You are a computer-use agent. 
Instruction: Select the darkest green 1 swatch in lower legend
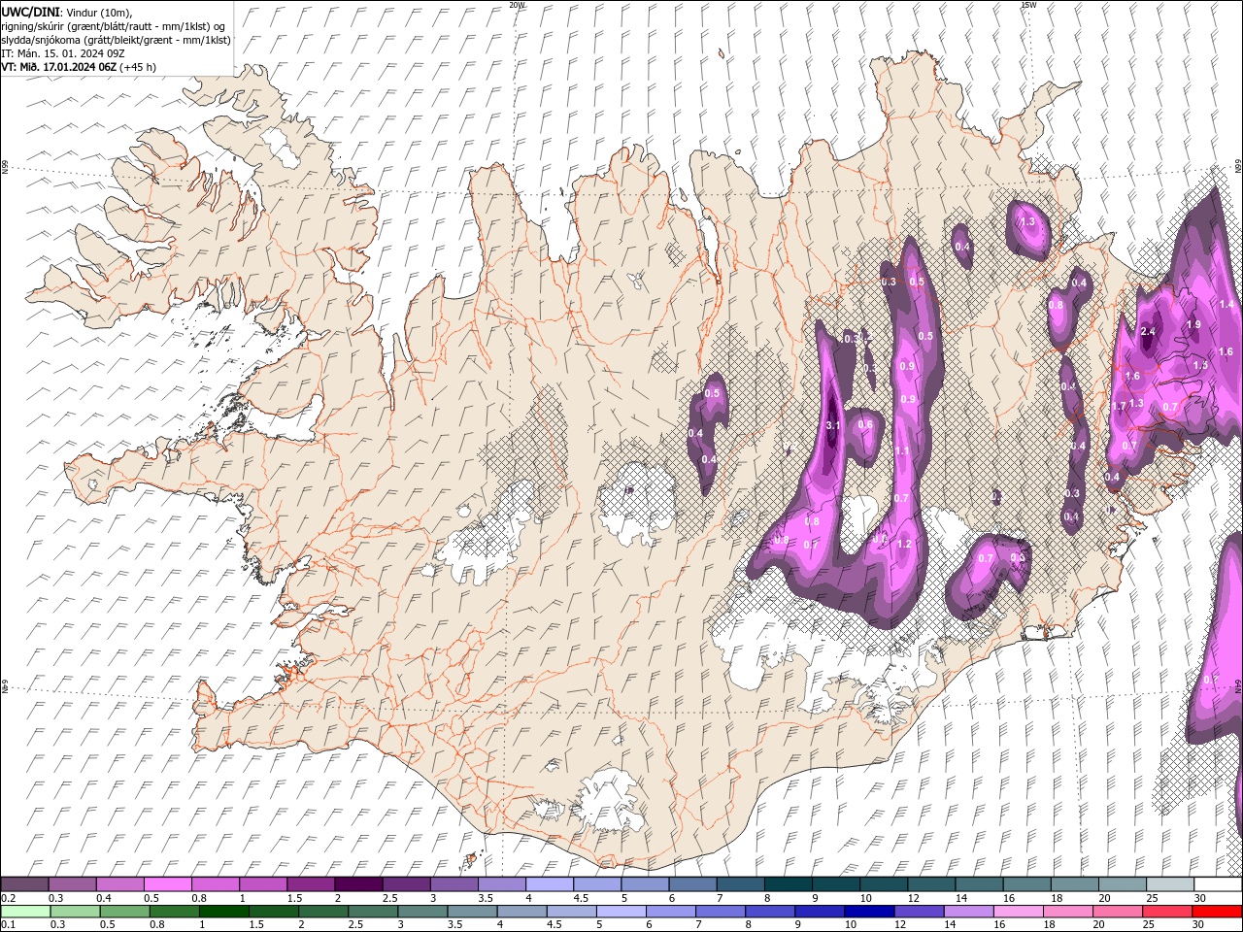(x=224, y=912)
